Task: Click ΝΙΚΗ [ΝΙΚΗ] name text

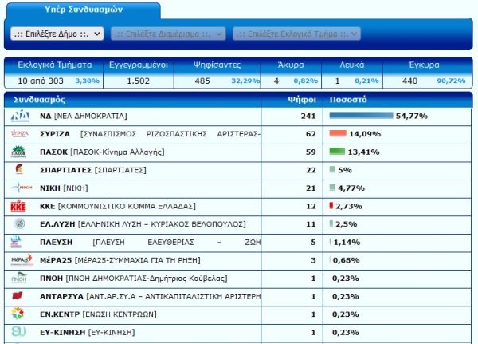Action: (64, 188)
